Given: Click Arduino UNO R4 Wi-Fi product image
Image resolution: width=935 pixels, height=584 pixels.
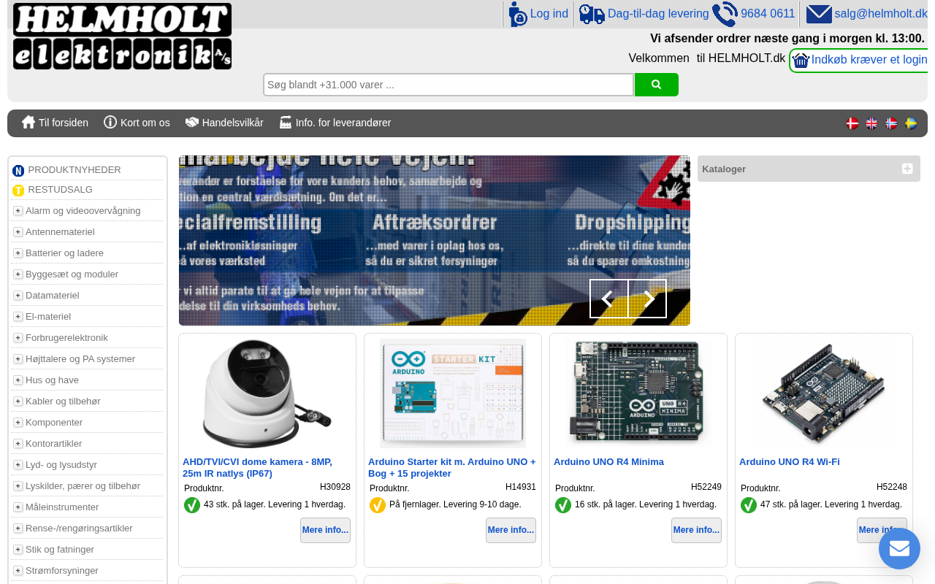Looking at the screenshot, I should coord(824,393).
